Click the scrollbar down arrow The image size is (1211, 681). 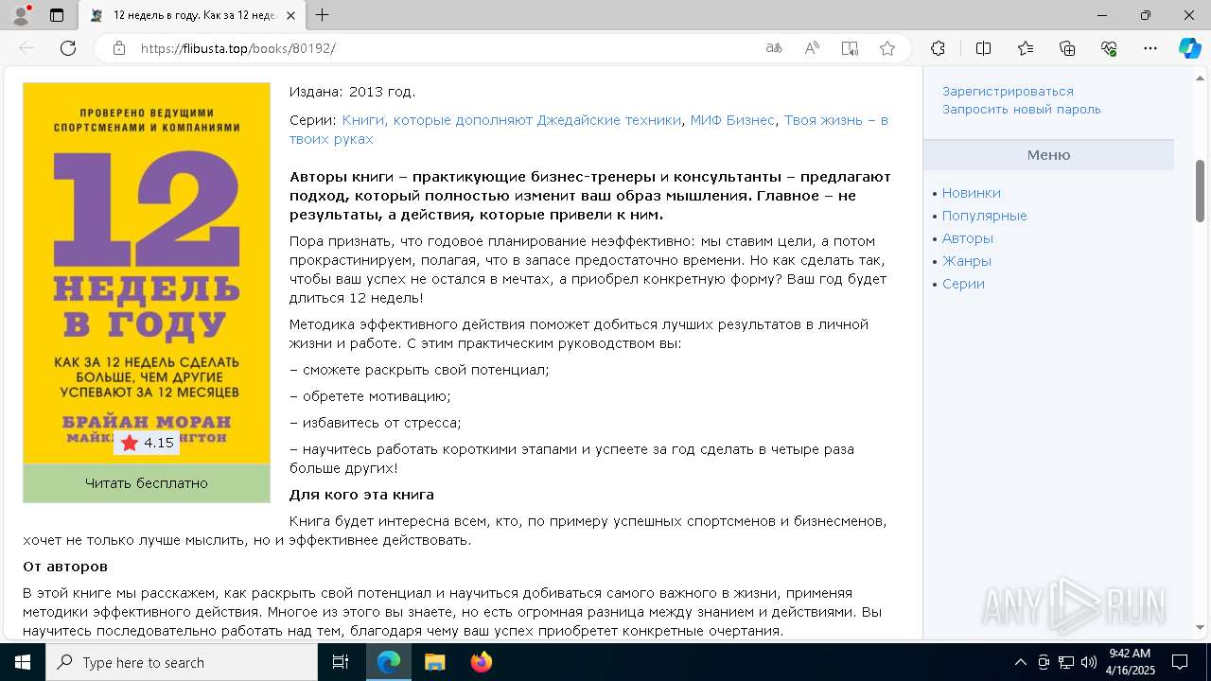1201,627
